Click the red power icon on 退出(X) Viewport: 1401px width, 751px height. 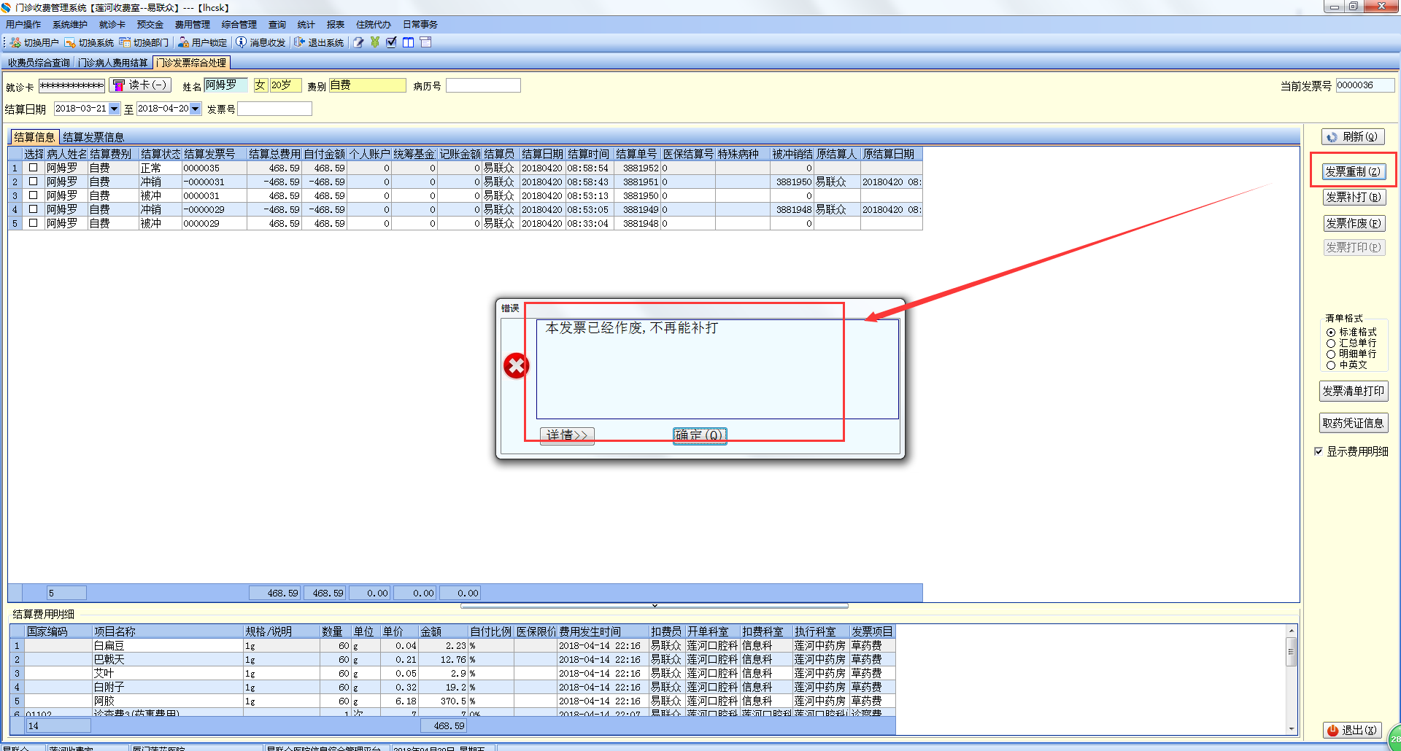coord(1333,730)
